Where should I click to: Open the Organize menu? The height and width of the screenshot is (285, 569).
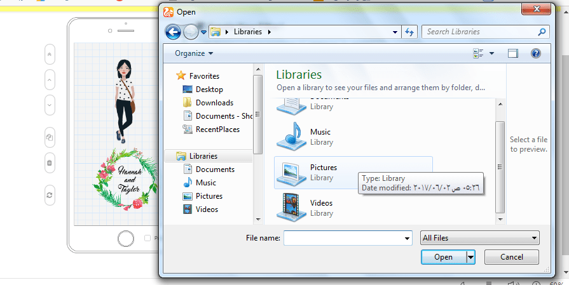pyautogui.click(x=194, y=53)
